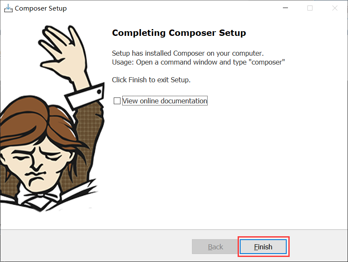Select the disabled Back button
The height and width of the screenshot is (262, 348).
[215, 246]
